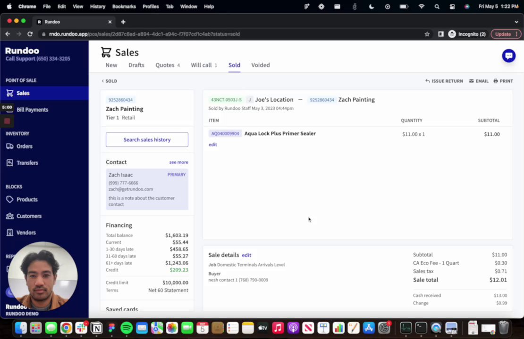Switch to the Will call tab

204,65
